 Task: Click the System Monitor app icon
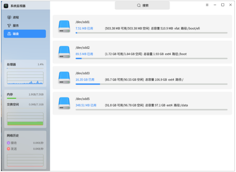(x=6, y=6)
